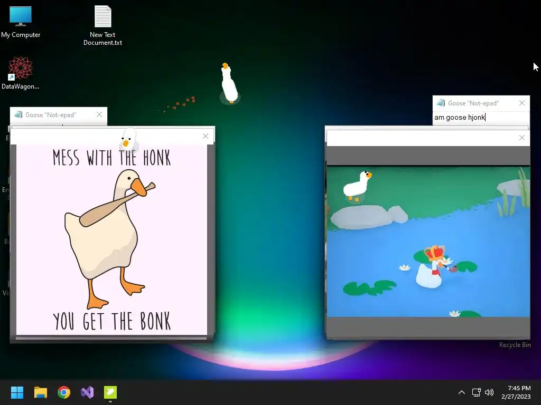This screenshot has height=405, width=541.
Task: Launch Google Chrome from the taskbar
Action: (64, 392)
